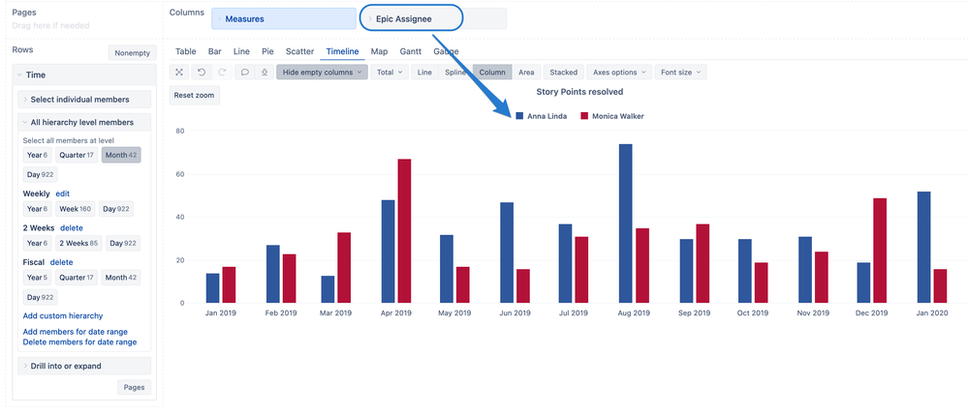Toggle the Stacked option
968x415 pixels.
[x=564, y=73]
